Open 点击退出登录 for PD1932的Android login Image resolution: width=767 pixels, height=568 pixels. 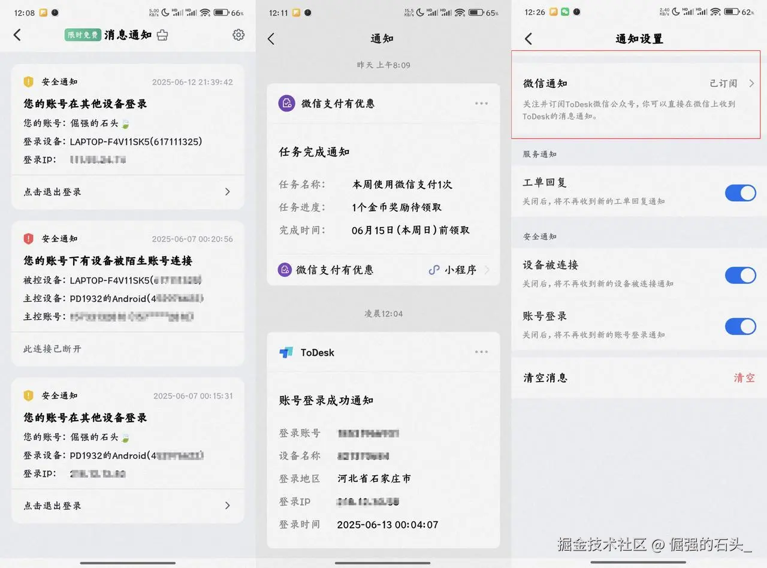[x=128, y=506]
